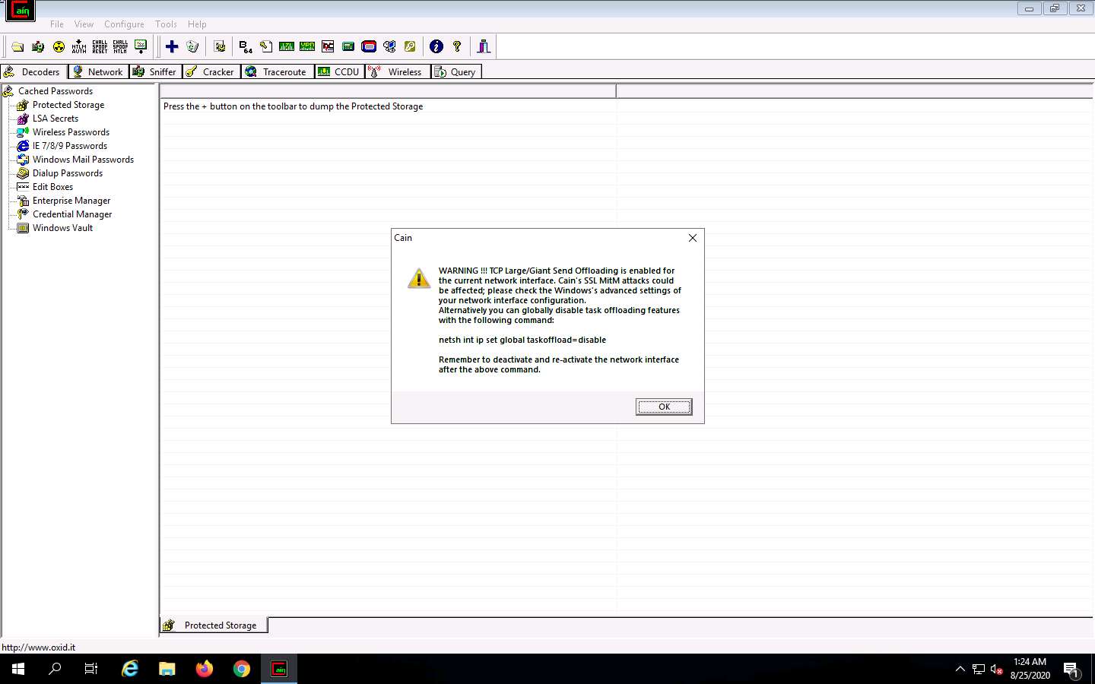Switch to the Traceroute tab

click(277, 71)
